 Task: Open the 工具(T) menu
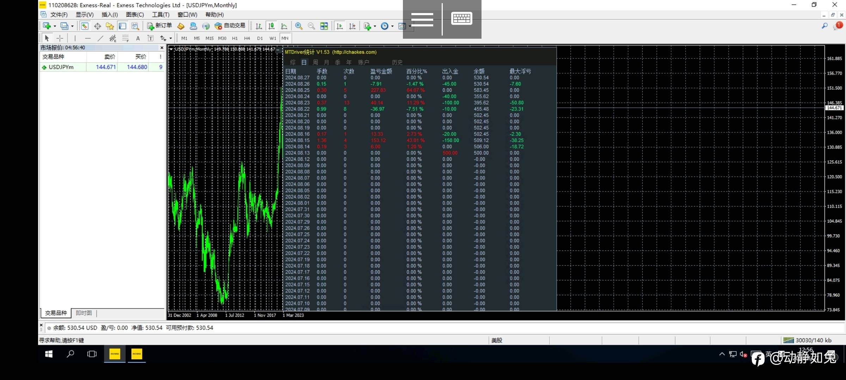click(x=161, y=14)
